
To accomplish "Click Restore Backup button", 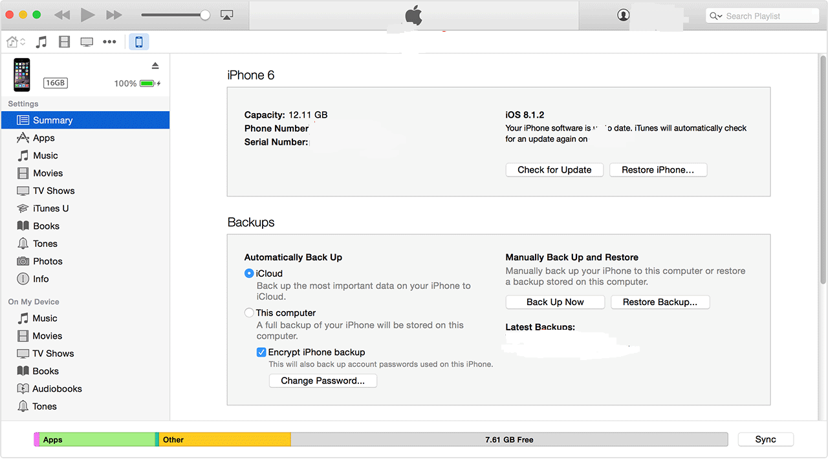I will pos(660,302).
